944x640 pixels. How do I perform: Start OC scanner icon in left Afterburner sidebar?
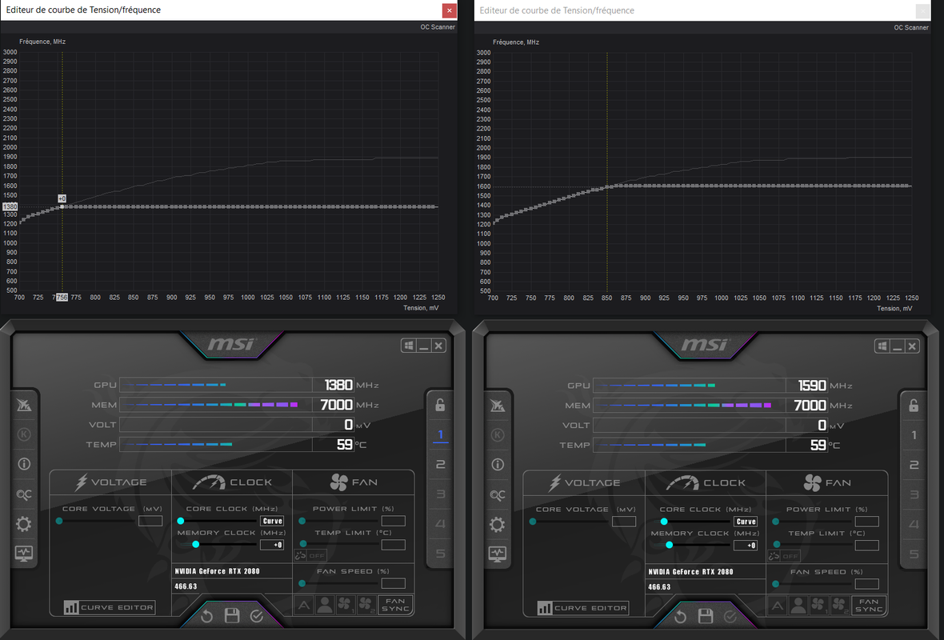23,494
